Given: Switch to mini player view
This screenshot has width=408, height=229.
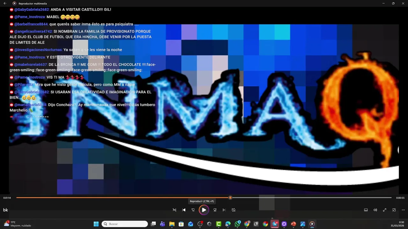Looking at the screenshot, I should coord(394,210).
